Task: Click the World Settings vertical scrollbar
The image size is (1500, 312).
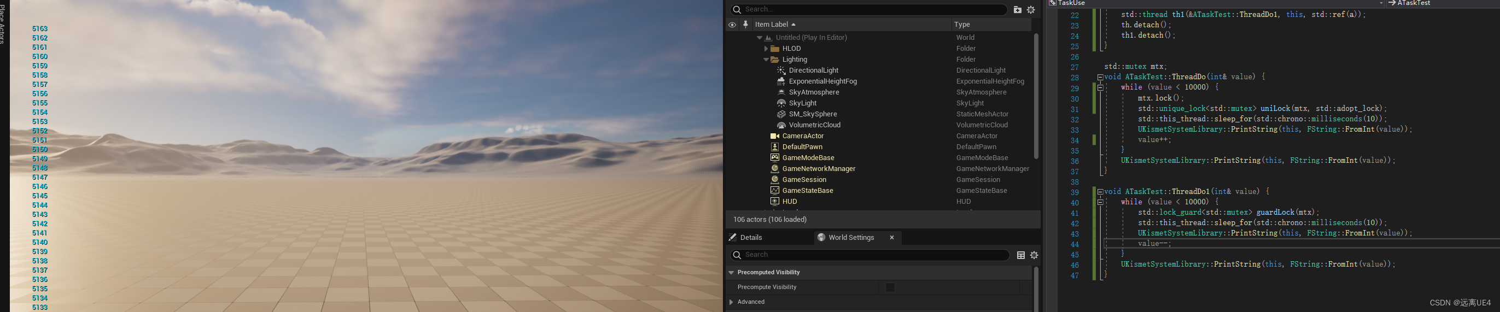Action: coord(1036,289)
